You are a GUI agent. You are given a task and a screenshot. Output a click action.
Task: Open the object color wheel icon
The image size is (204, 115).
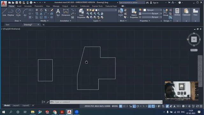tap(140, 10)
